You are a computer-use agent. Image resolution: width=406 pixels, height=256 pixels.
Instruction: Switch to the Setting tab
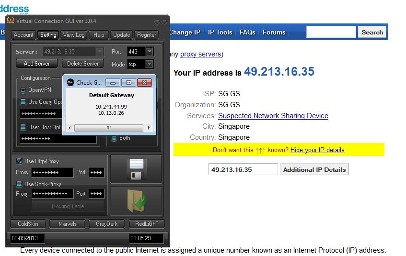pyautogui.click(x=48, y=35)
